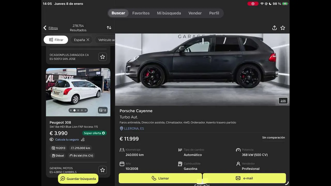Remove the España filter chip
This screenshot has width=331, height=186.
(x=88, y=40)
